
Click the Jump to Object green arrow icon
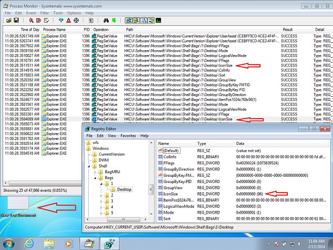pos(114,20)
